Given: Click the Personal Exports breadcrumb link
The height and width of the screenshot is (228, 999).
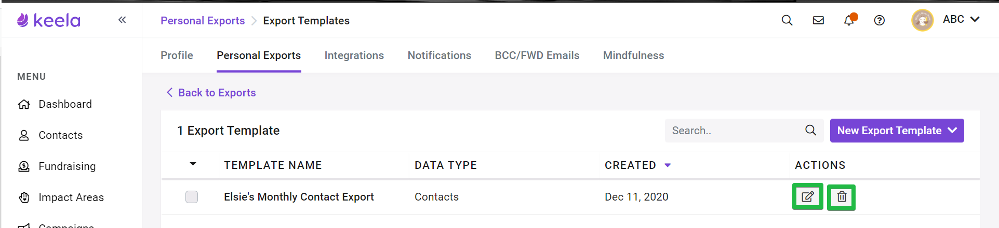Looking at the screenshot, I should (203, 21).
